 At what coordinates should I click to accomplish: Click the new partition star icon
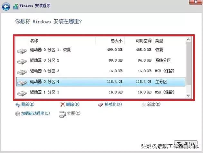tap(144, 105)
